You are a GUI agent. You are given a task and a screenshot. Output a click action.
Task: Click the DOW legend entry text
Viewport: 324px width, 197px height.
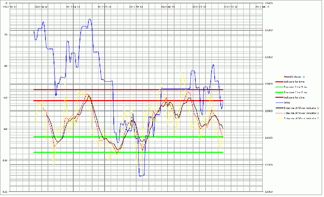coord(287,103)
